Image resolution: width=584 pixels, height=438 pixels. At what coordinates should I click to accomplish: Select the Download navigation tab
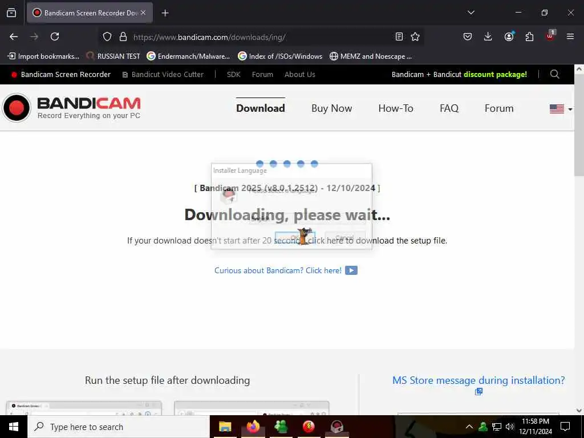pos(260,108)
